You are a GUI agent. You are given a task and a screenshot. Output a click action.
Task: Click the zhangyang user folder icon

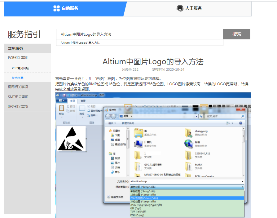click(x=189, y=133)
